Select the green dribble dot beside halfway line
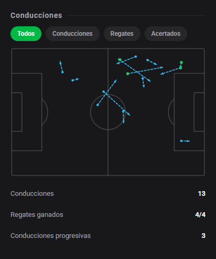The width and height of the screenshot is (216, 259). click(x=120, y=59)
